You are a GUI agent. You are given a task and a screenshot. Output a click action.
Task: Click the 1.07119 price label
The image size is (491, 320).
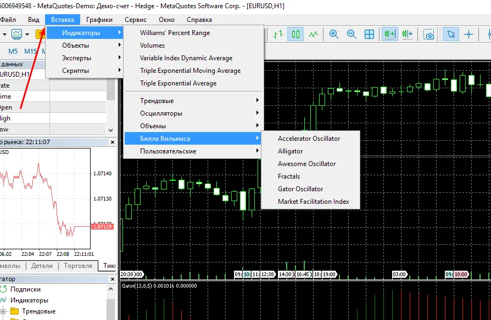point(102,226)
